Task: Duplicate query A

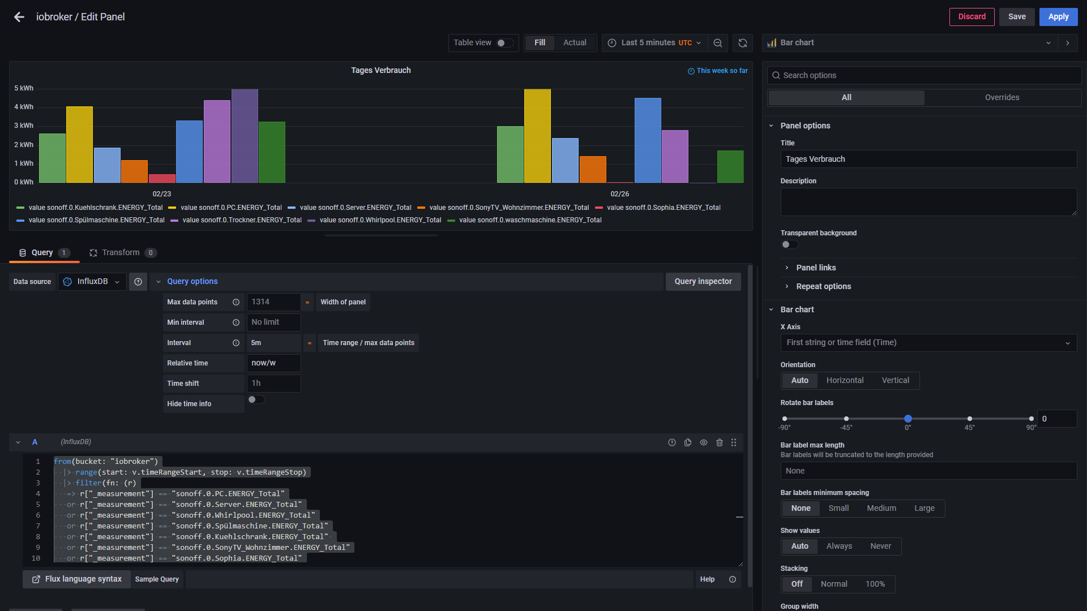Action: pyautogui.click(x=688, y=442)
